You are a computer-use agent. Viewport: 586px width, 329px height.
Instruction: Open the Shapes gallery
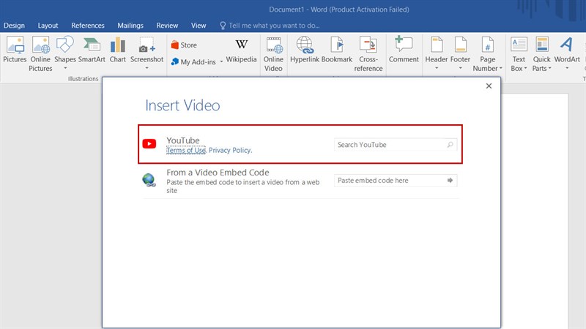[x=65, y=53]
